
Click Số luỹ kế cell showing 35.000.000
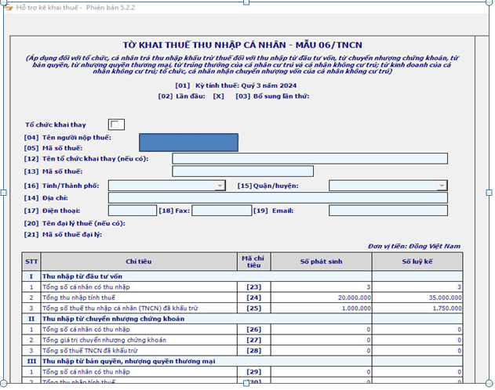(417, 298)
